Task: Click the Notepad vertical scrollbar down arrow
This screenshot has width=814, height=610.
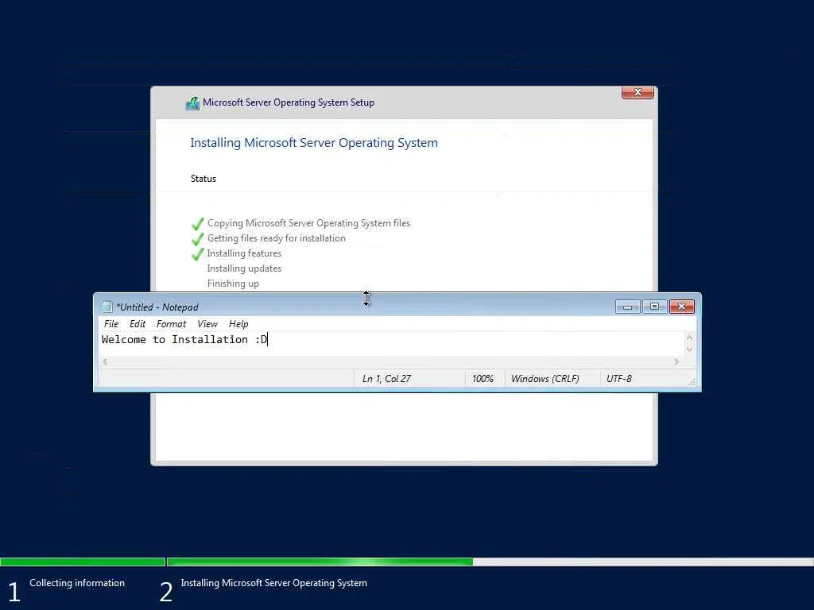Action: (x=689, y=349)
